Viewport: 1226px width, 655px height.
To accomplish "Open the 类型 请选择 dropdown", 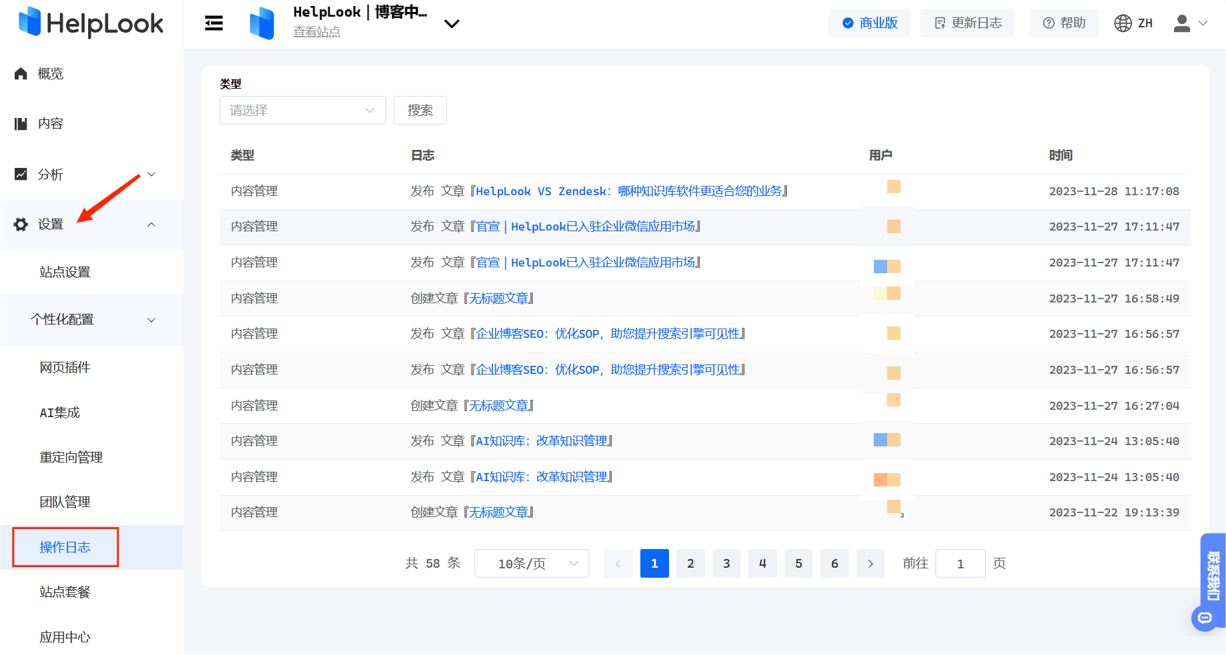I will point(302,111).
